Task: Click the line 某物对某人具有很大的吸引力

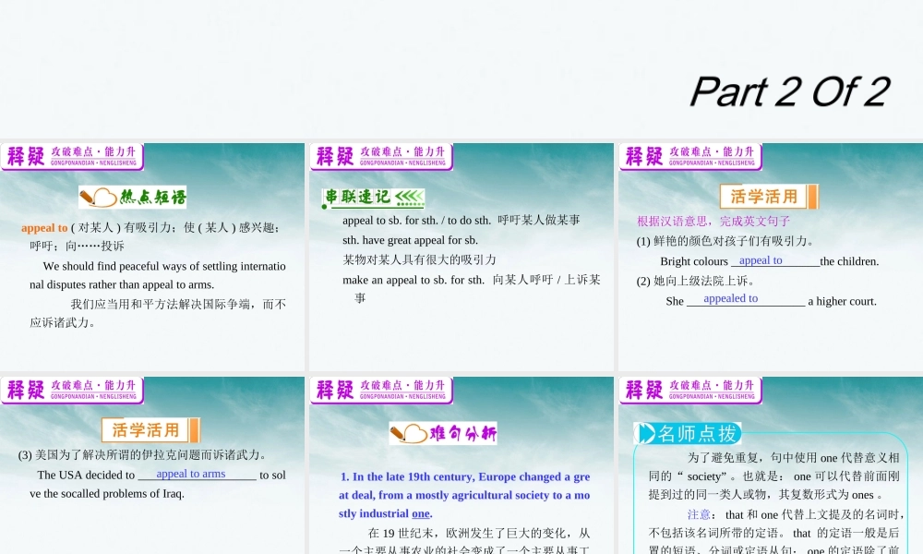Action: click(419, 259)
